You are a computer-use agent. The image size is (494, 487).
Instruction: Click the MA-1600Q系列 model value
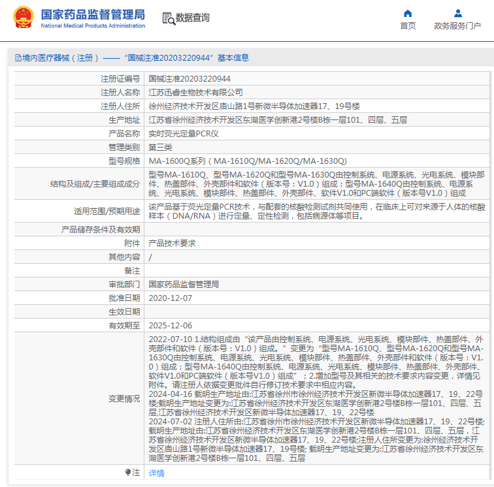(248, 161)
